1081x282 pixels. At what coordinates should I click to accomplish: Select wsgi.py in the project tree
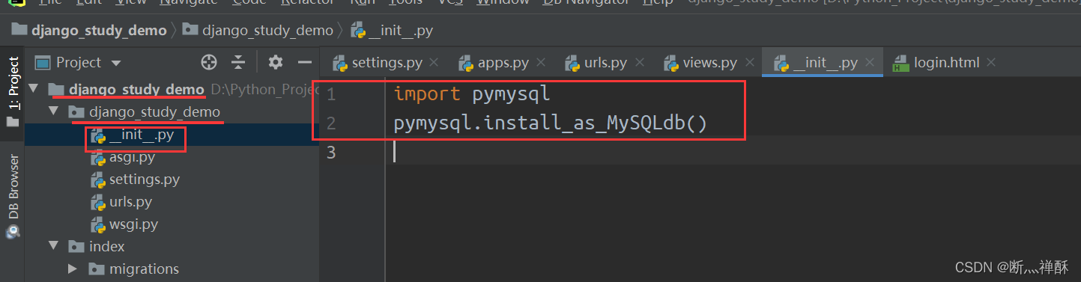click(x=133, y=224)
